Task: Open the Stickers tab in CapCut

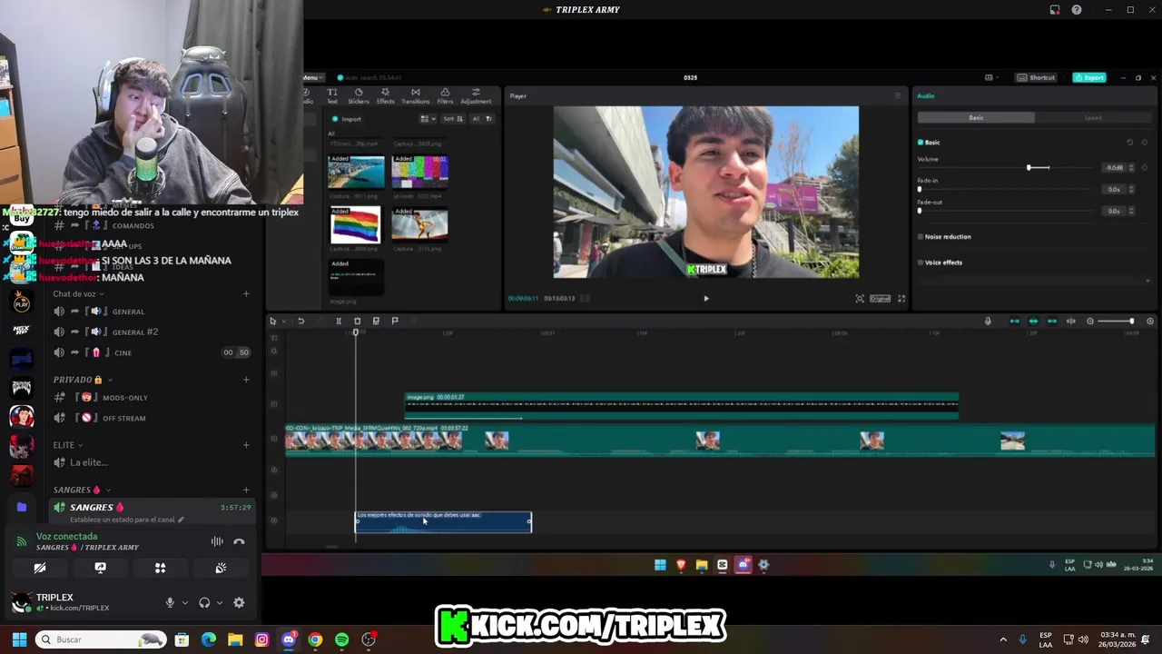Action: [359, 95]
